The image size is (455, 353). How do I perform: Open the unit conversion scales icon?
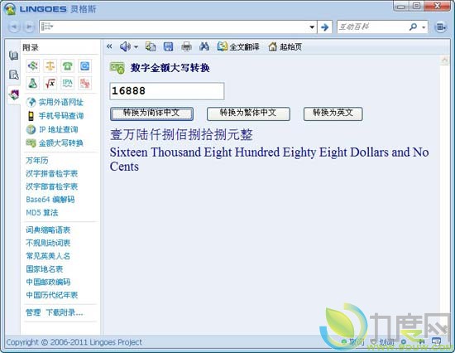point(50,66)
